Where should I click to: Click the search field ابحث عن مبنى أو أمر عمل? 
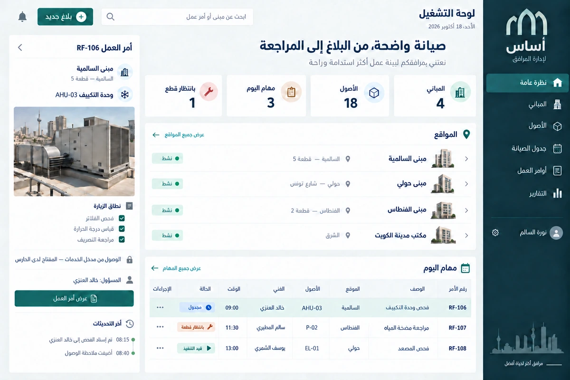[177, 17]
